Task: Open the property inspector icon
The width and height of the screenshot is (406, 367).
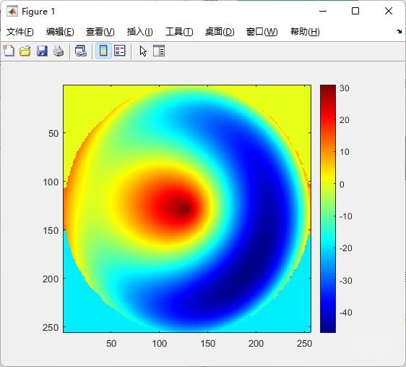Action: tap(159, 51)
